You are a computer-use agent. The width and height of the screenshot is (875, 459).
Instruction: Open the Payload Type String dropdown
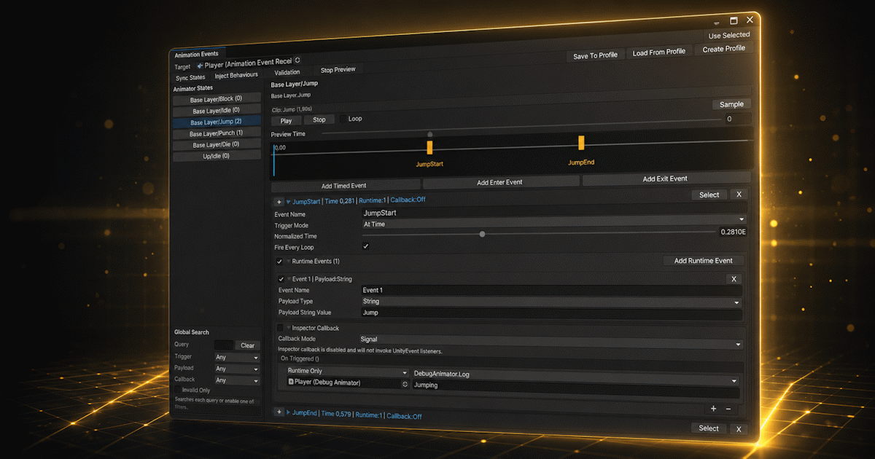pyautogui.click(x=551, y=302)
